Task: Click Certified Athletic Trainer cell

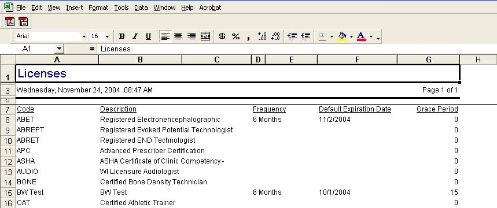Action: (138, 203)
